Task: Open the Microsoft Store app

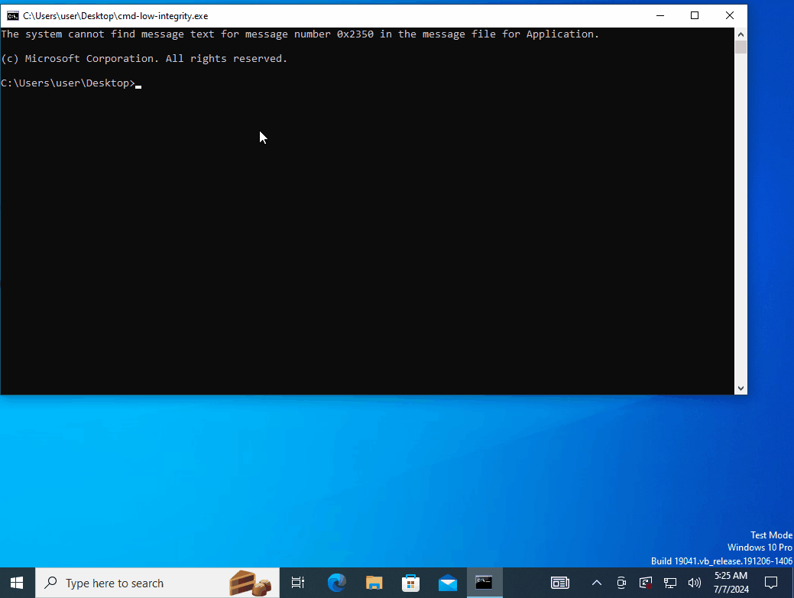Action: tap(410, 583)
